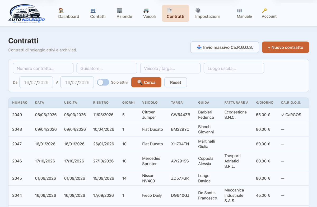The height and width of the screenshot is (207, 317).
Task: Click driver Martinelli Giulia
Action: pyautogui.click(x=207, y=144)
